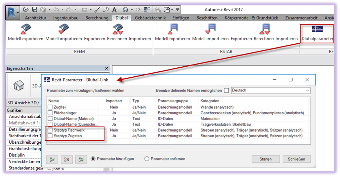This screenshot has height=181, width=340.
Task: Switch to the Berechnung ribbon tab
Action: pyautogui.click(x=97, y=18)
